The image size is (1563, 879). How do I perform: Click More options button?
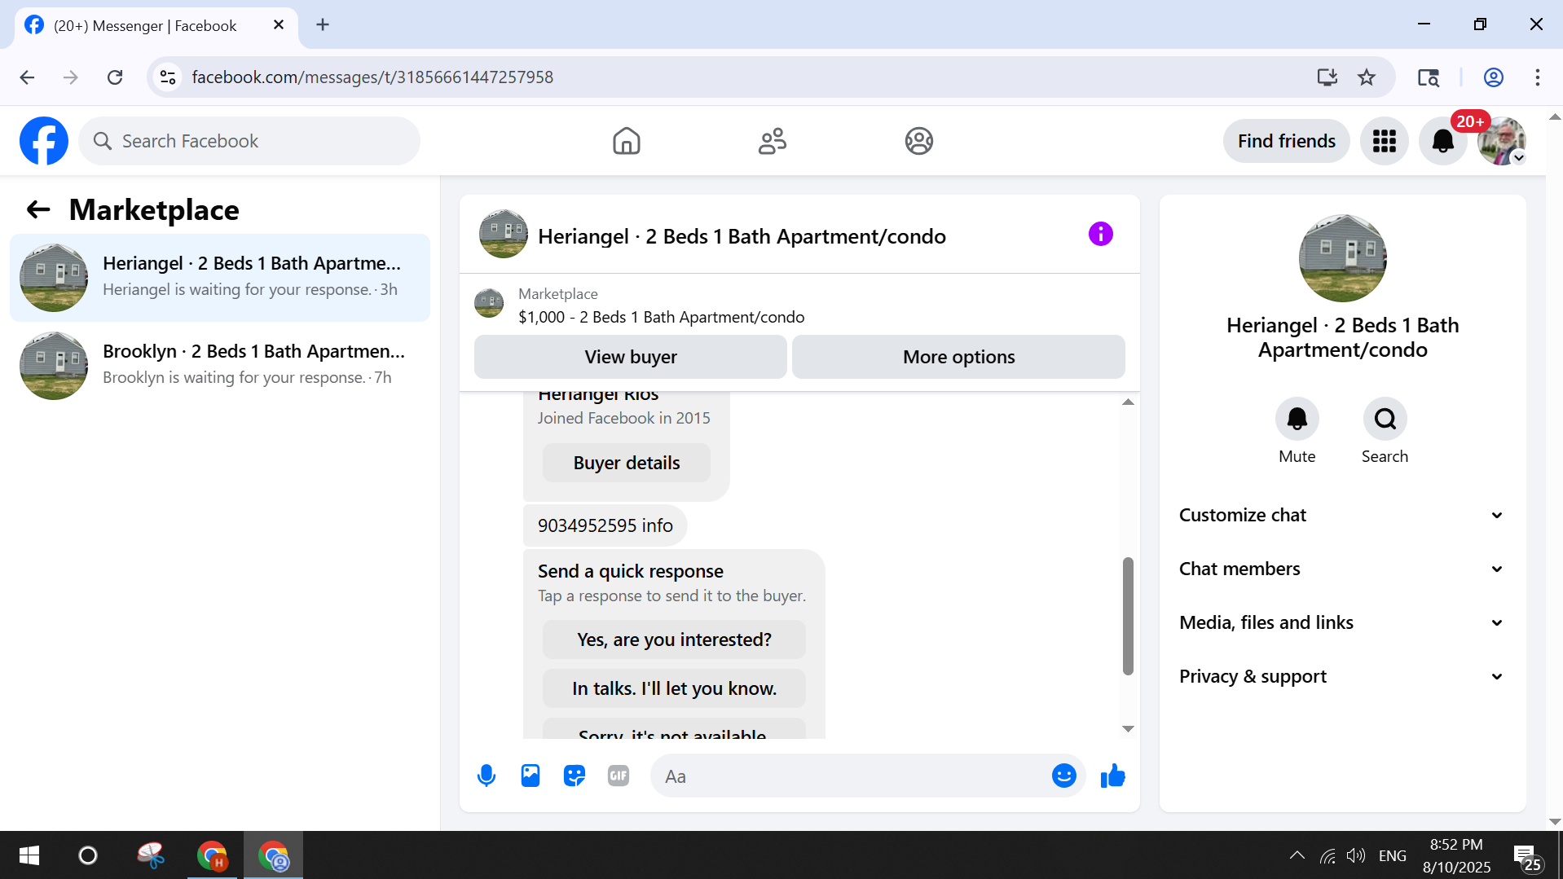coord(958,357)
